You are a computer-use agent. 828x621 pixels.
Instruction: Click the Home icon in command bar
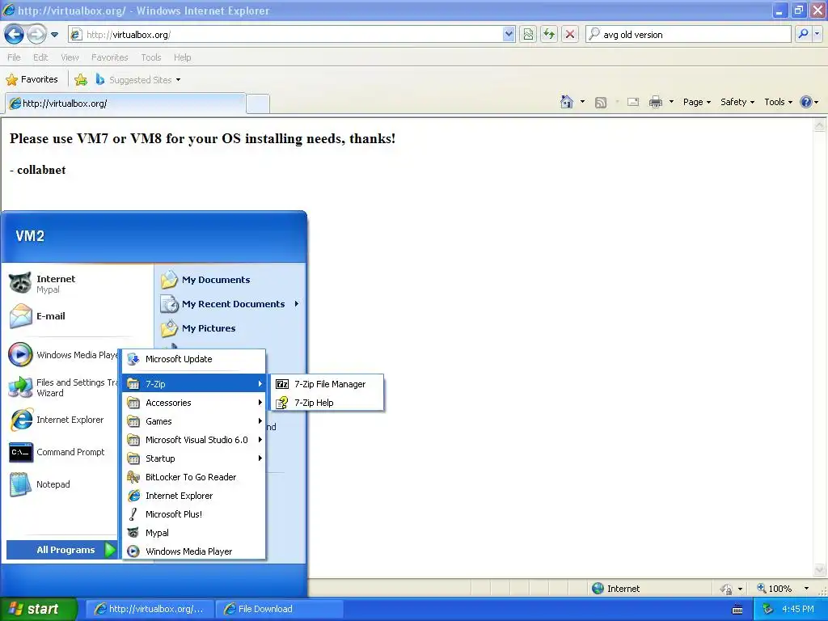(x=567, y=102)
